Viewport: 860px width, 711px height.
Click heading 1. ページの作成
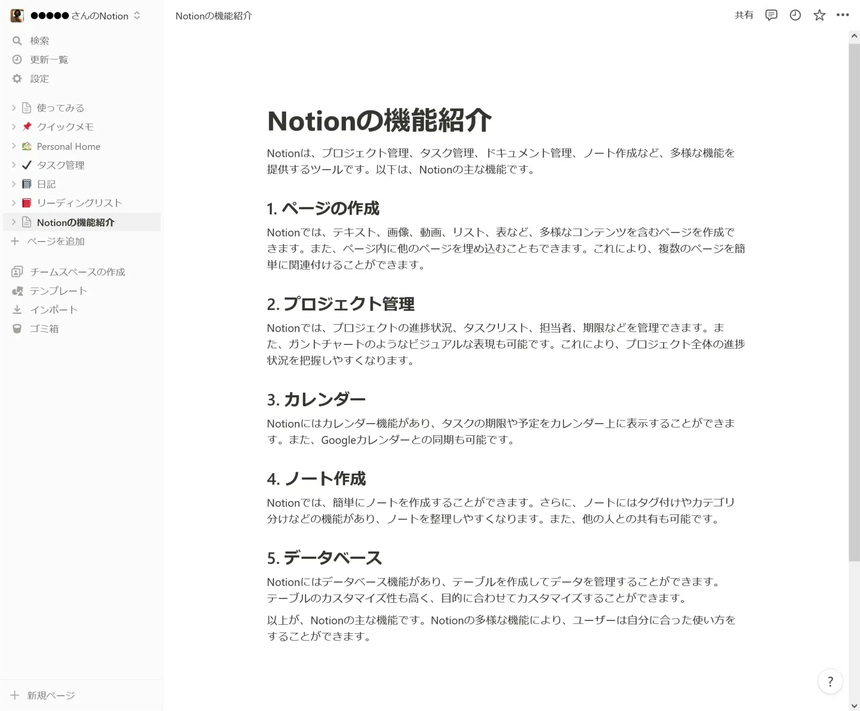[x=323, y=208]
